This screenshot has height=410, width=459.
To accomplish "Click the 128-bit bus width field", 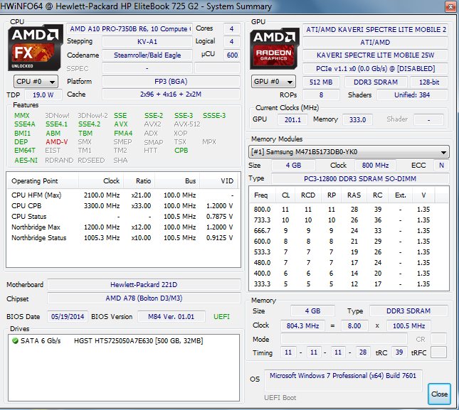I will coord(429,82).
